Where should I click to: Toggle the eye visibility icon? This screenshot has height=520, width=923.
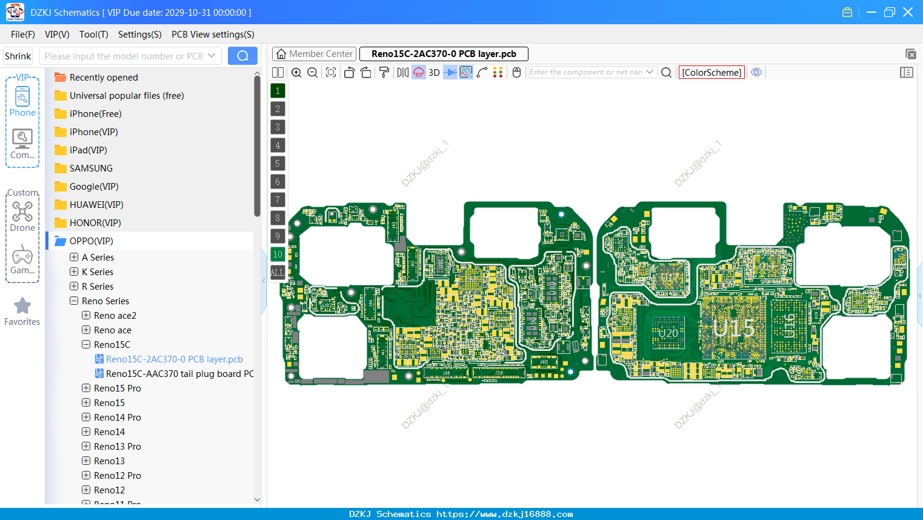(756, 72)
